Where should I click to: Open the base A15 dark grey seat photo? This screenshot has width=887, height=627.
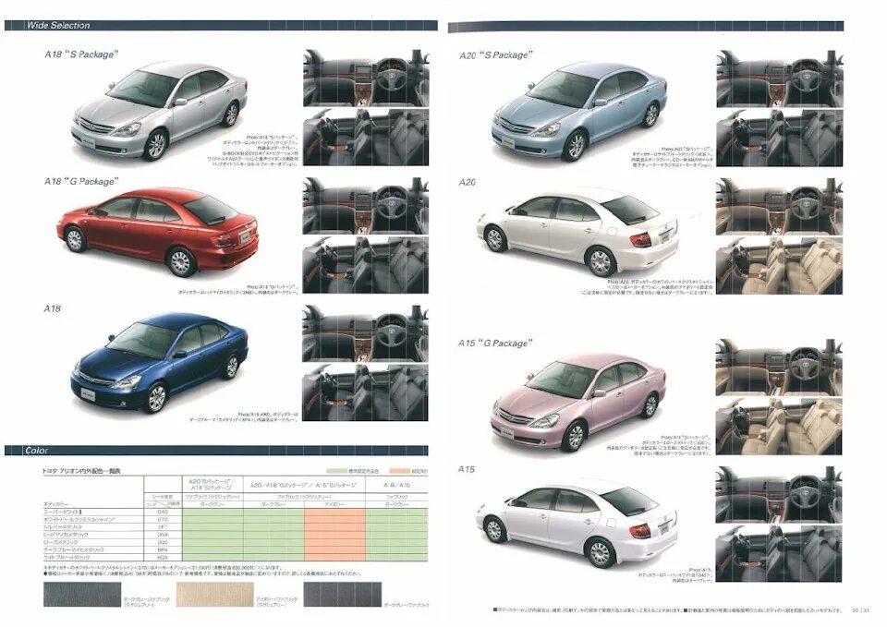tap(779, 553)
